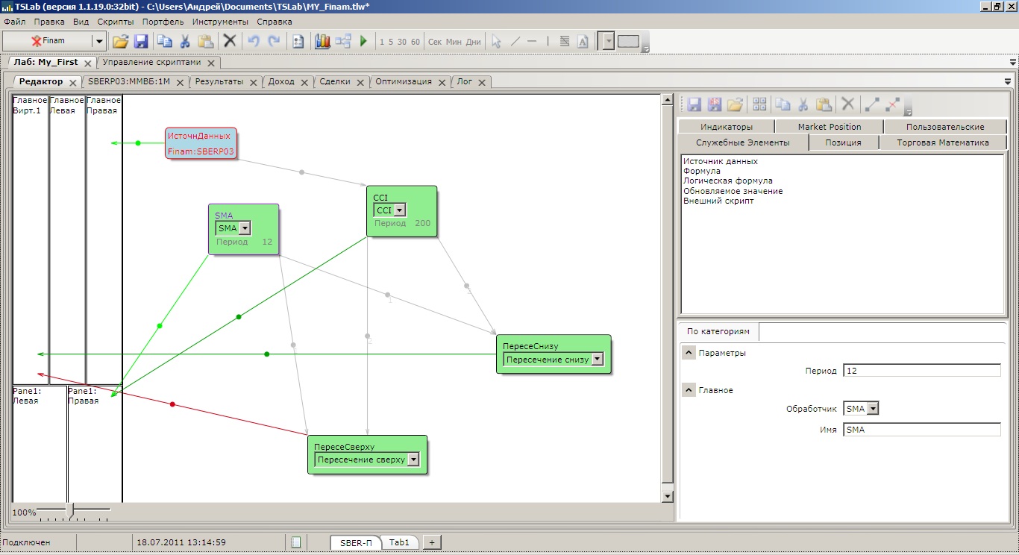This screenshot has width=1019, height=555.
Task: Click the zoom slider handle at 100%
Action: click(69, 510)
